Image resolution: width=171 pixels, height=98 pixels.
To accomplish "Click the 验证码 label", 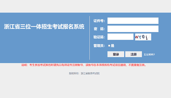I will coord(99,37).
